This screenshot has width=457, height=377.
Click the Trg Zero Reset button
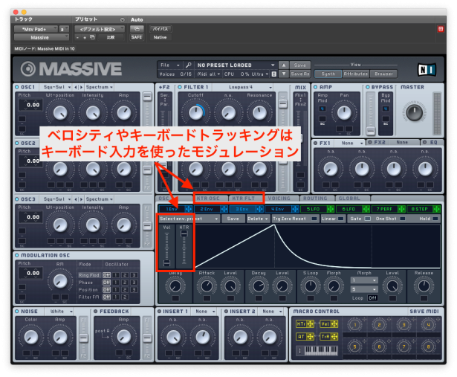point(290,219)
